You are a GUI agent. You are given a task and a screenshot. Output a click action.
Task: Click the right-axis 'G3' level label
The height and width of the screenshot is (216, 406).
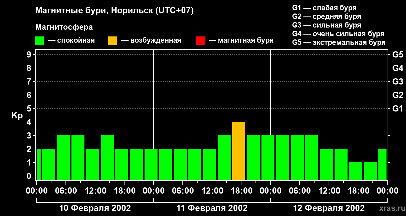tap(398, 82)
